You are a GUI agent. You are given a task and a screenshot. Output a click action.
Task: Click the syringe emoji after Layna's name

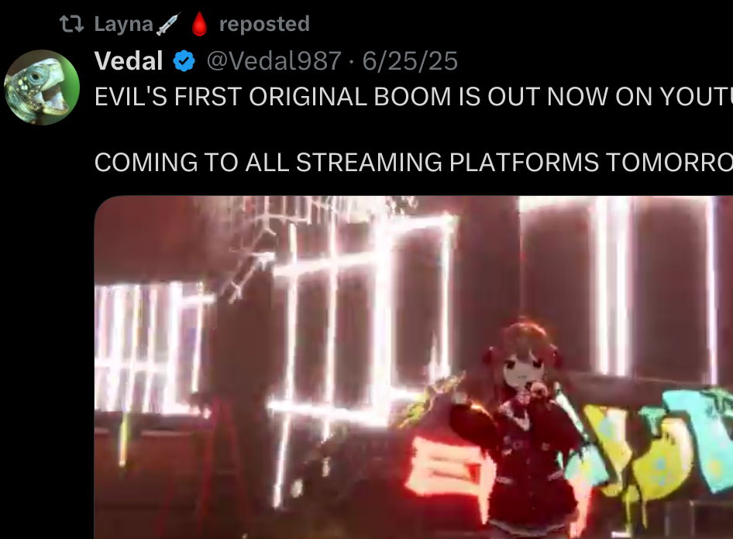click(x=168, y=24)
